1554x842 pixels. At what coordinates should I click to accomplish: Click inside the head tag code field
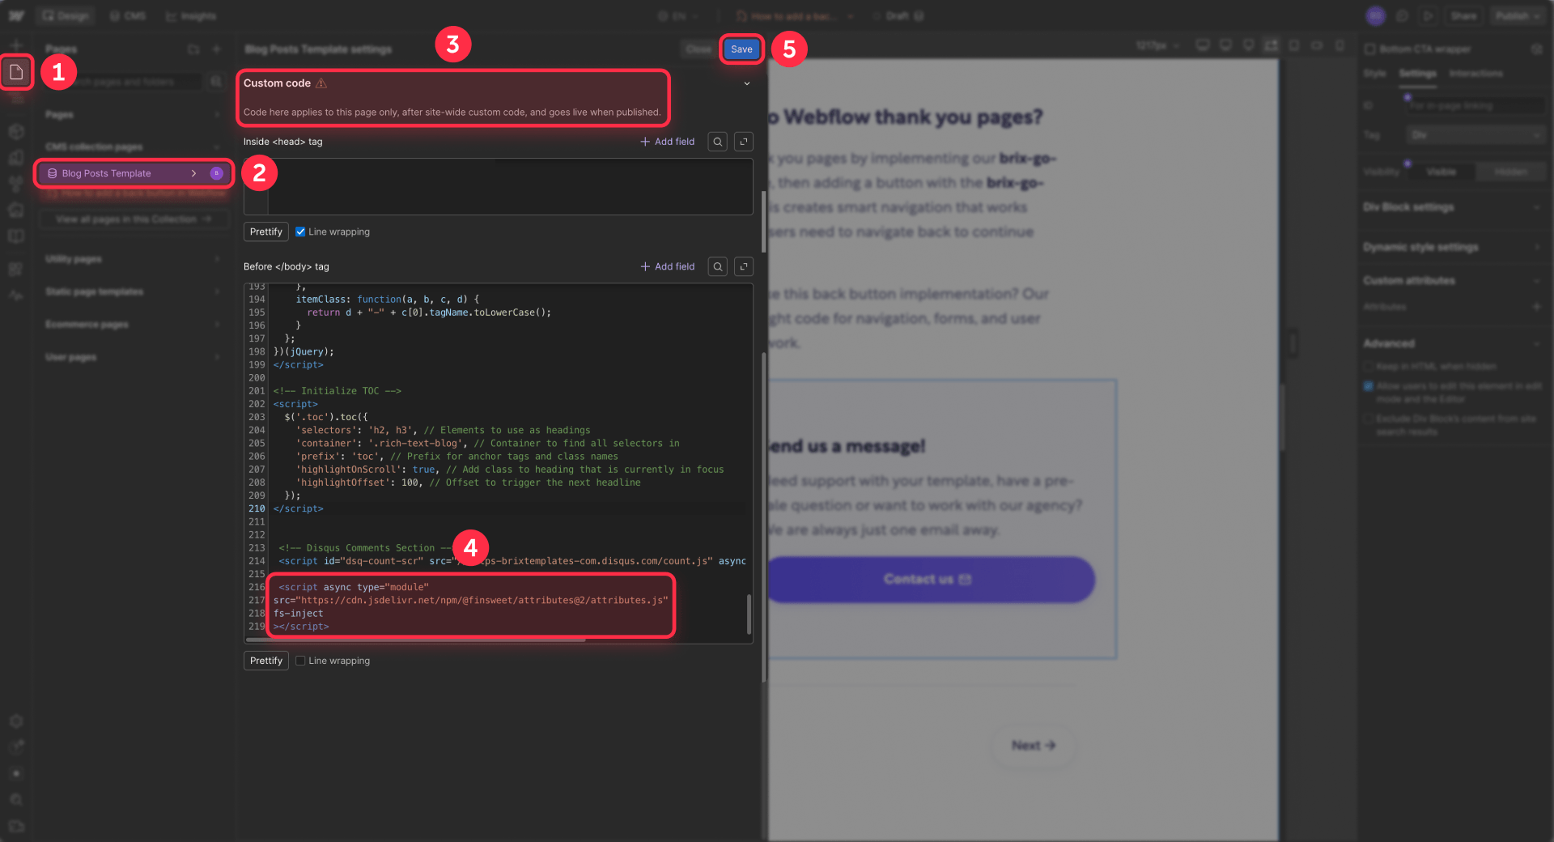click(x=498, y=186)
